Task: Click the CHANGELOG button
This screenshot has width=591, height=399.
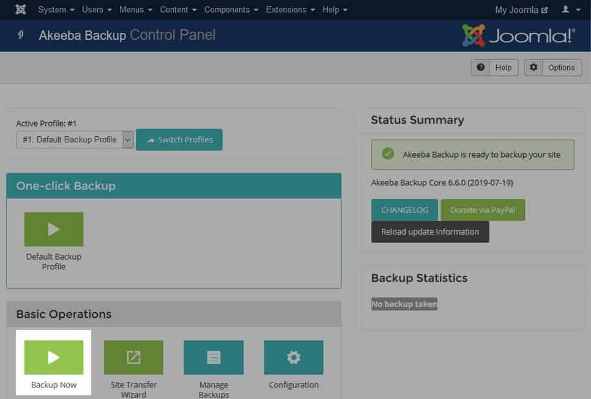Action: click(x=404, y=210)
